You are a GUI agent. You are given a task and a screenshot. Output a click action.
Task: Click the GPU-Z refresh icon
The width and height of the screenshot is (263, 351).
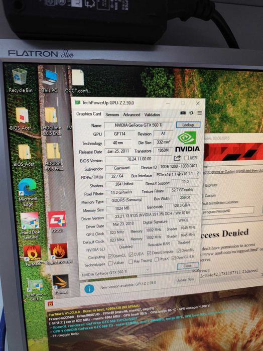(191, 113)
